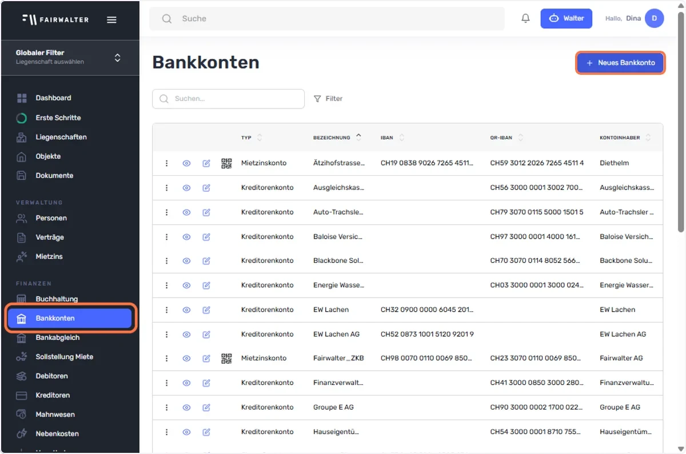Image resolution: width=686 pixels, height=454 pixels.
Task: View Ätzihofstrasse account via eye icon
Action: tap(186, 163)
